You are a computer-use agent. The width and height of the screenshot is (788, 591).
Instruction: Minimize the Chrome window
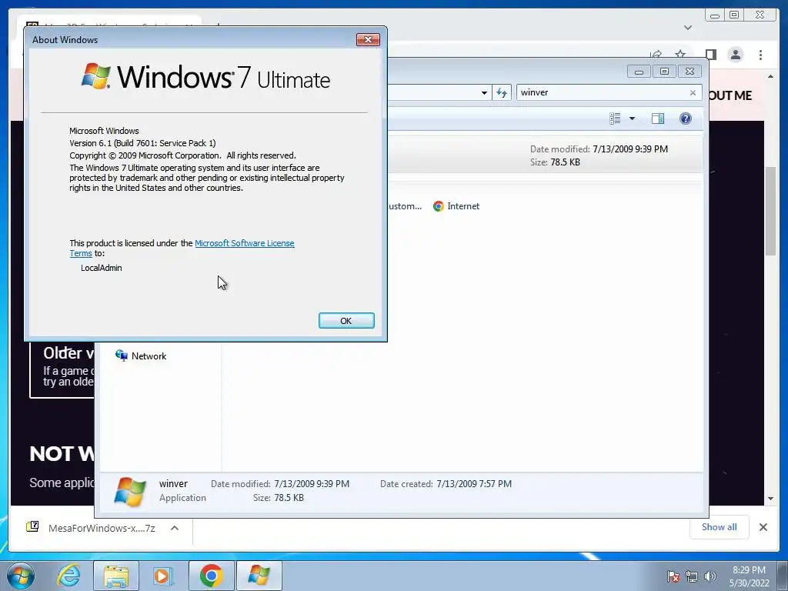coord(715,15)
